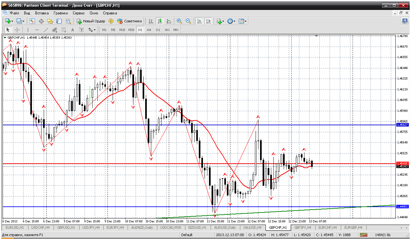Toggle chart auto scroll icon
Image resolution: width=411 pixels, height=239 pixels.
(x=199, y=21)
